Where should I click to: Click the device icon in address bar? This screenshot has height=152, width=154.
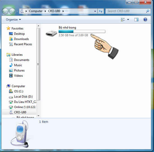(22, 11)
